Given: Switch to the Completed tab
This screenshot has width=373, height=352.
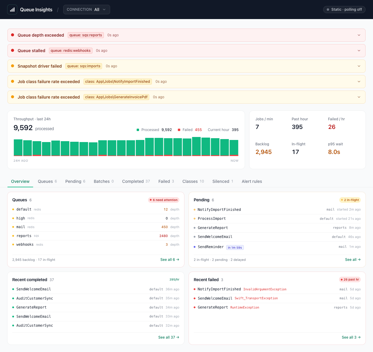Looking at the screenshot, I should pos(136,181).
